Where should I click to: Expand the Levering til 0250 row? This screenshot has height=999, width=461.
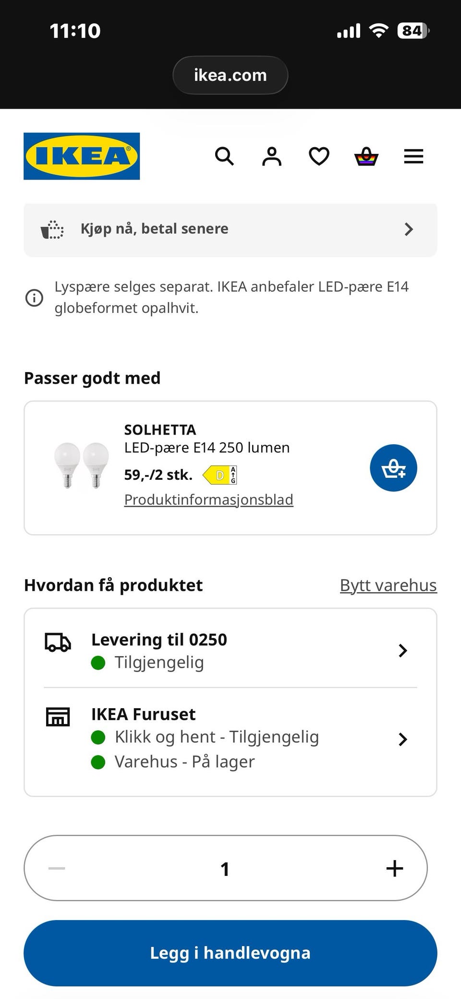click(230, 650)
